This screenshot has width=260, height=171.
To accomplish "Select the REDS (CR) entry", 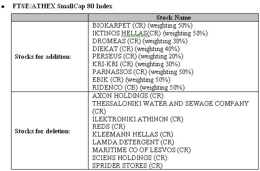I will point(109,126).
